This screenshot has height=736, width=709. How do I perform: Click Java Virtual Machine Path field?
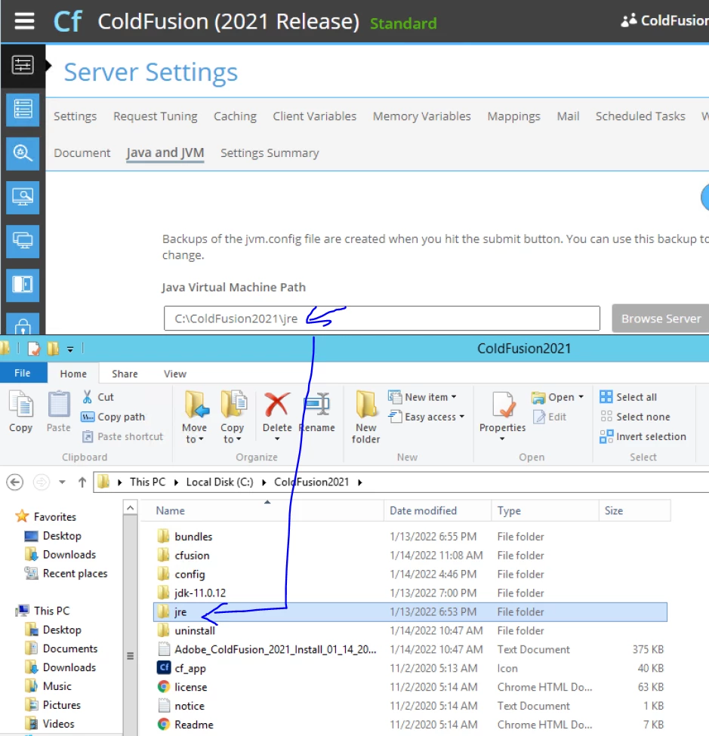382,319
